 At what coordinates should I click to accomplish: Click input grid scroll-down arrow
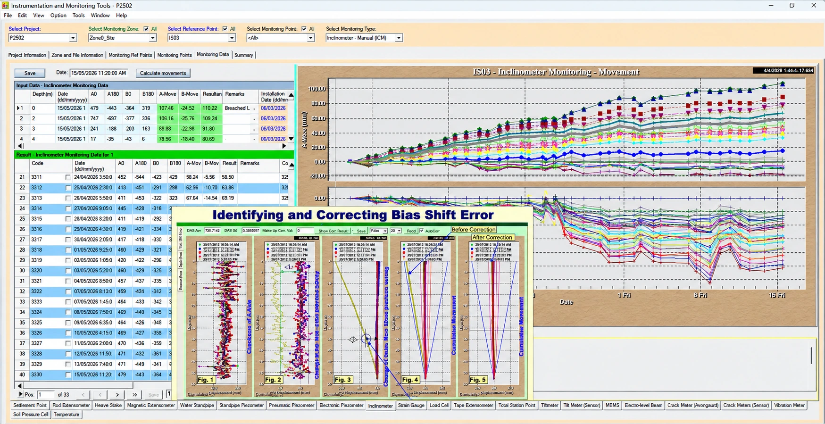291,139
